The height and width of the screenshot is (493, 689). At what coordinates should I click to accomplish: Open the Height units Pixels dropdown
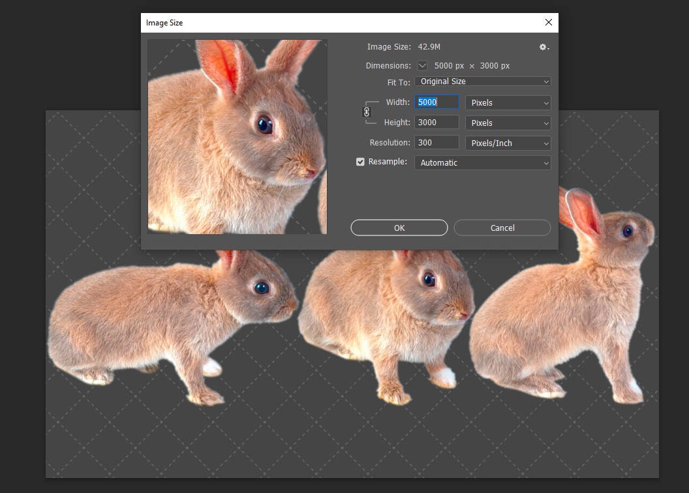(x=508, y=123)
